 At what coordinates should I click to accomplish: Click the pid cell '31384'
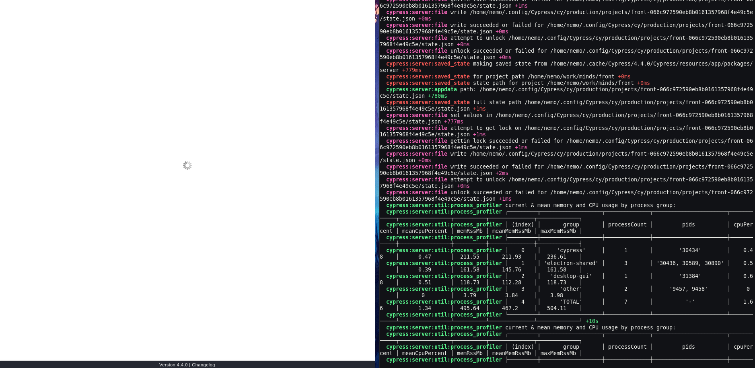tap(690, 276)
